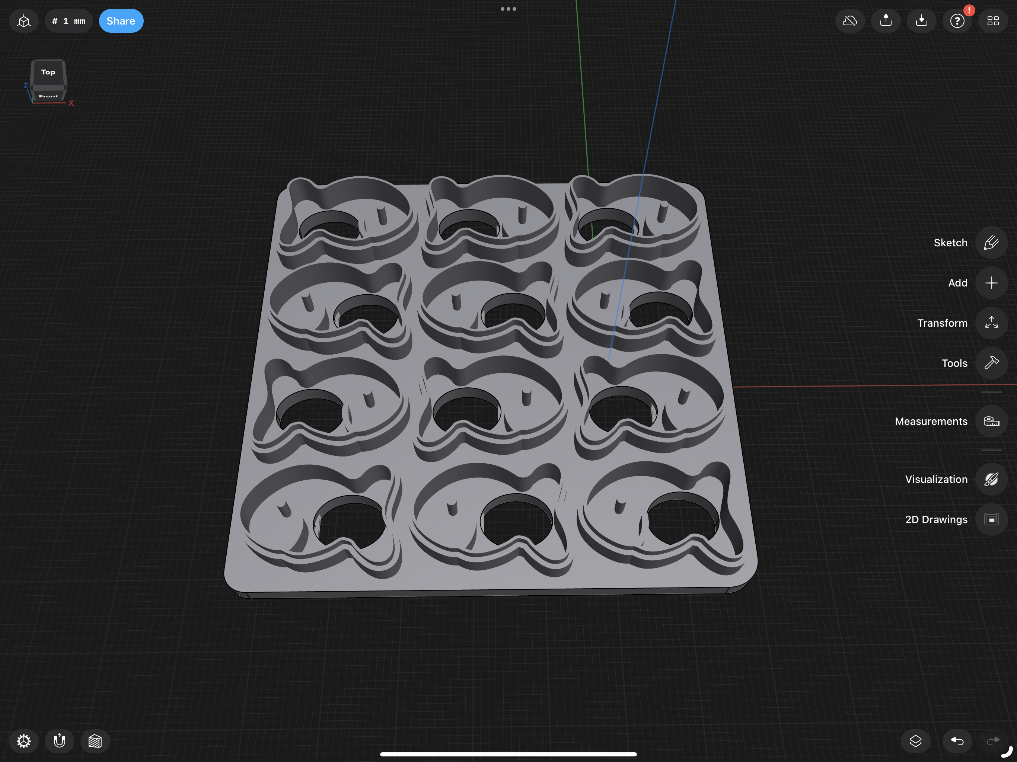This screenshot has width=1017, height=762.
Task: Open the Sketch tool menu
Action: tap(991, 243)
